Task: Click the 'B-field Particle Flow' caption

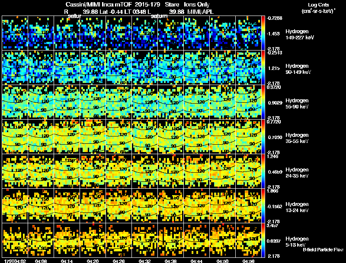Action: point(323,250)
